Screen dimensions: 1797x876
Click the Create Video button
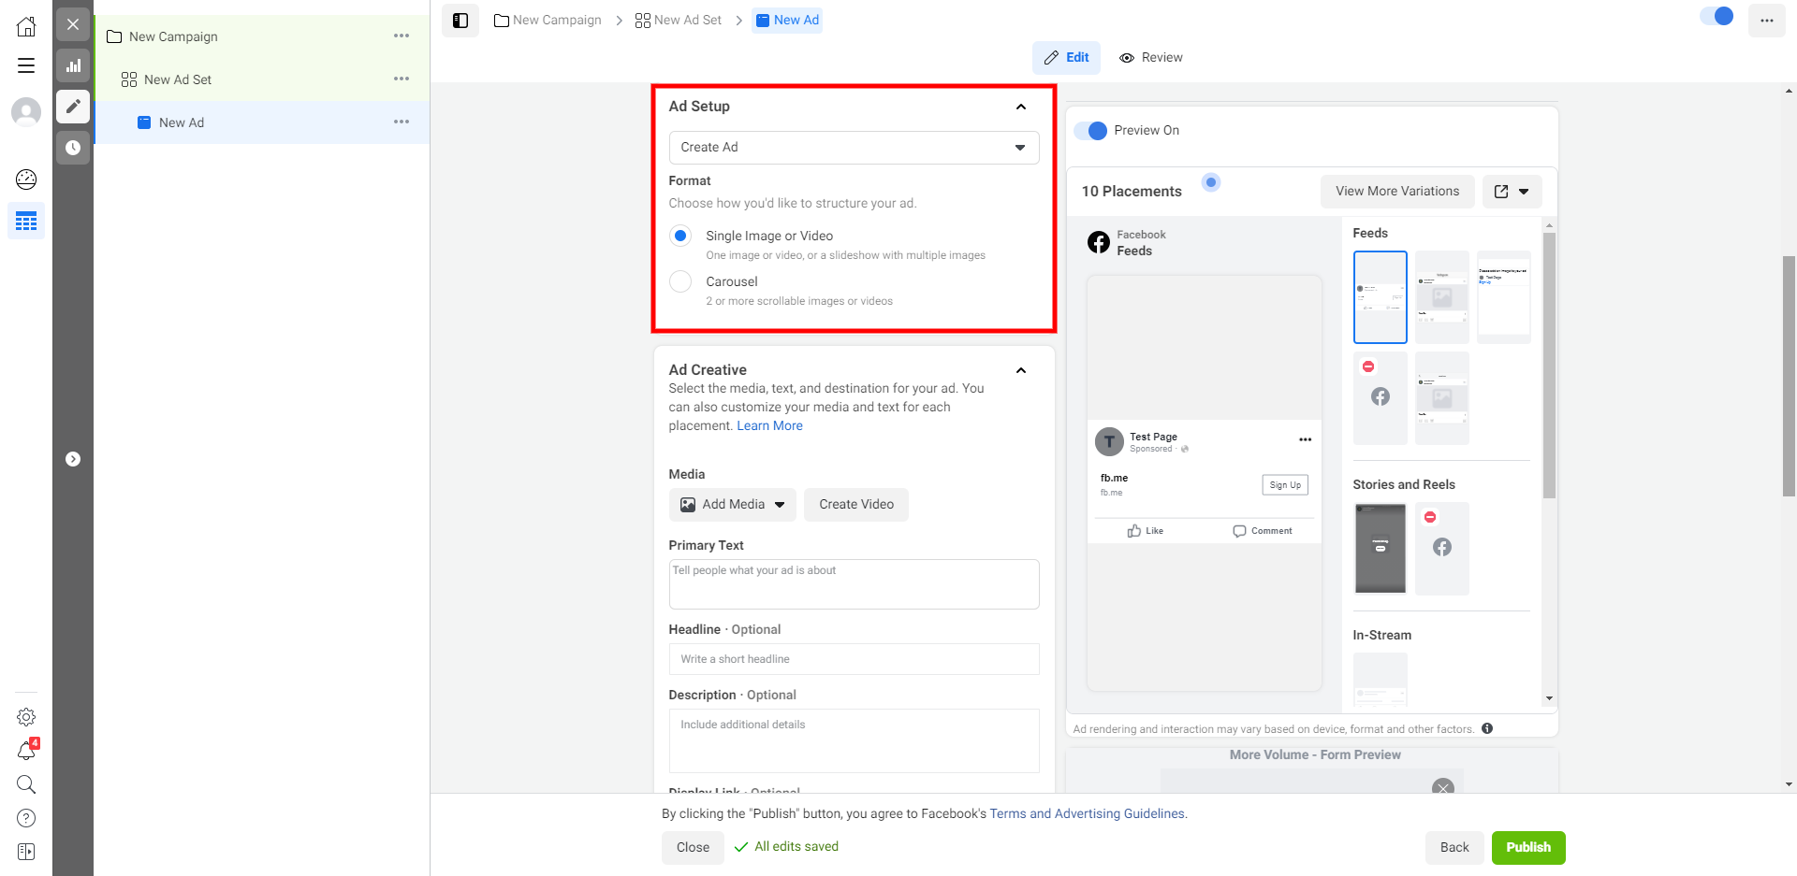(856, 505)
